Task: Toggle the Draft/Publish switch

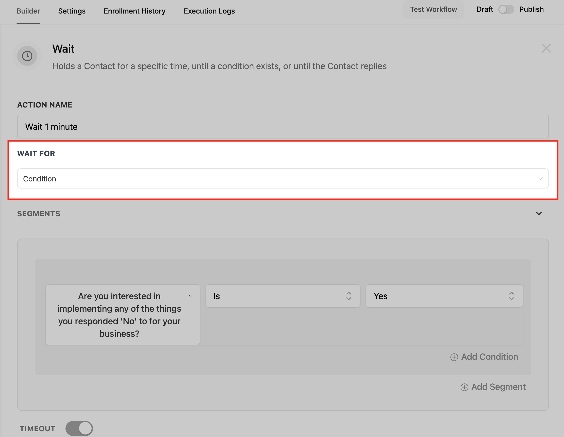Action: coord(506,10)
